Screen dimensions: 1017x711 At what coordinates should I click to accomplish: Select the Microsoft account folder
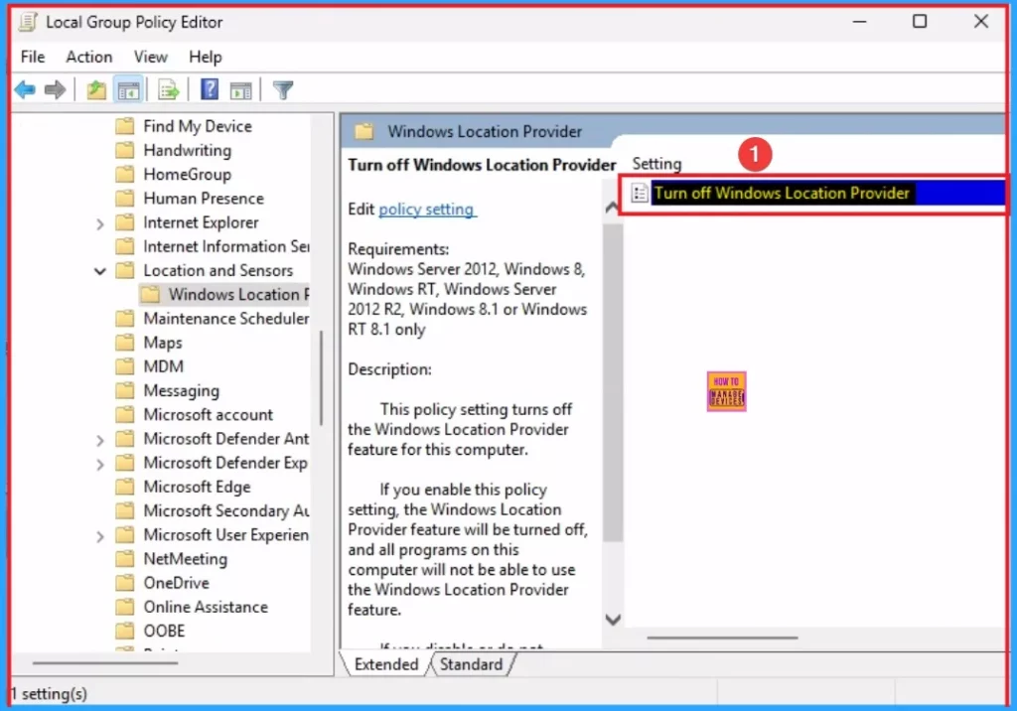(x=208, y=414)
